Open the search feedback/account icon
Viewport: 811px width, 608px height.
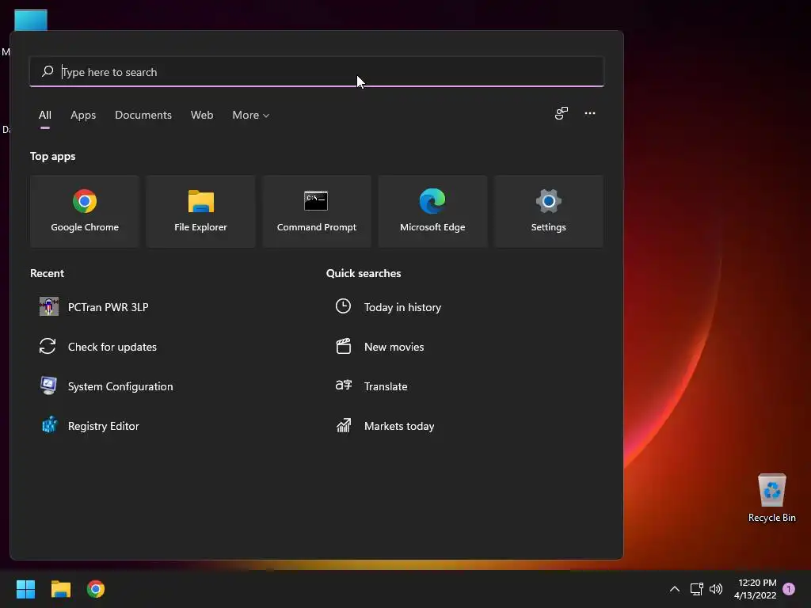(x=562, y=113)
